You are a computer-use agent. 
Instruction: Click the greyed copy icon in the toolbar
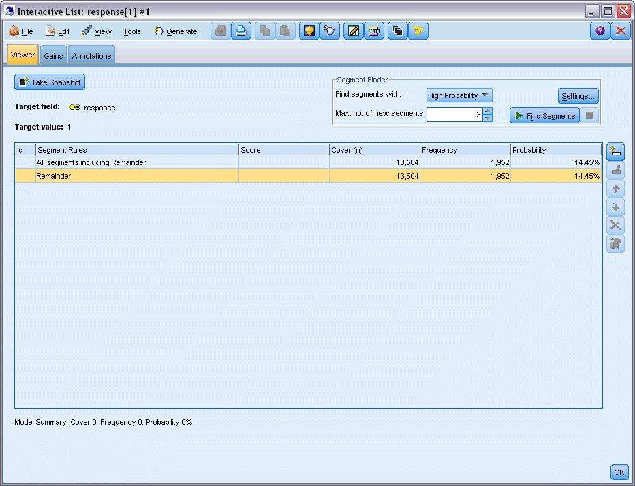(x=265, y=31)
